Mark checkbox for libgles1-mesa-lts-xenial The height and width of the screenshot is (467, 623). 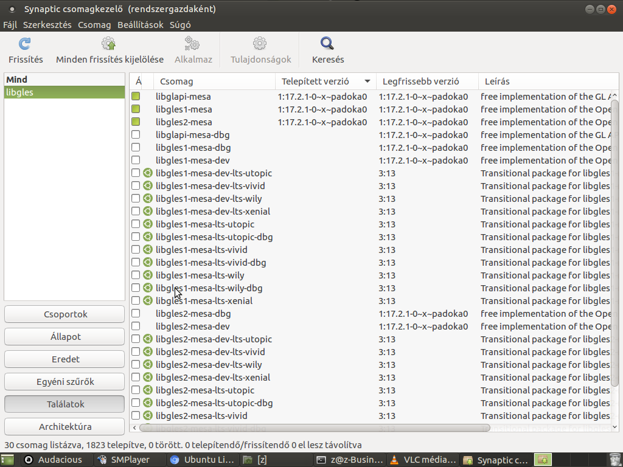pos(136,300)
